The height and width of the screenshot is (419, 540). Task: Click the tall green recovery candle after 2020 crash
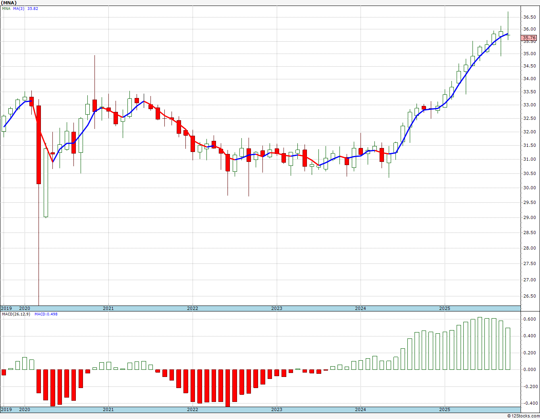[46, 183]
